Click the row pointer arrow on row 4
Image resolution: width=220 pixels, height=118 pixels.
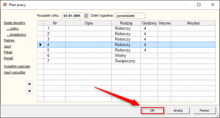[41, 45]
